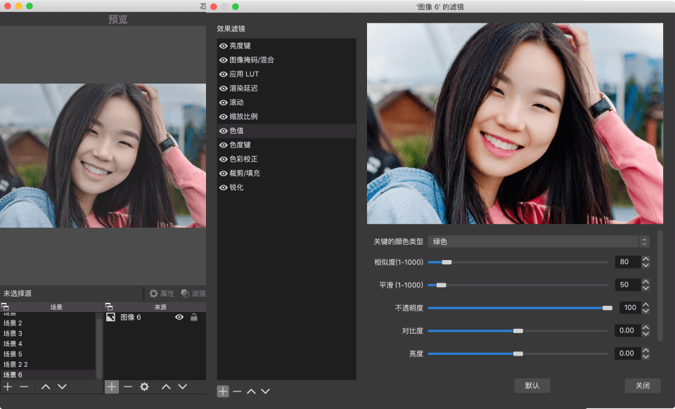Hide the 图像 6 source using its eye icon
The image size is (675, 409).
pyautogui.click(x=179, y=318)
